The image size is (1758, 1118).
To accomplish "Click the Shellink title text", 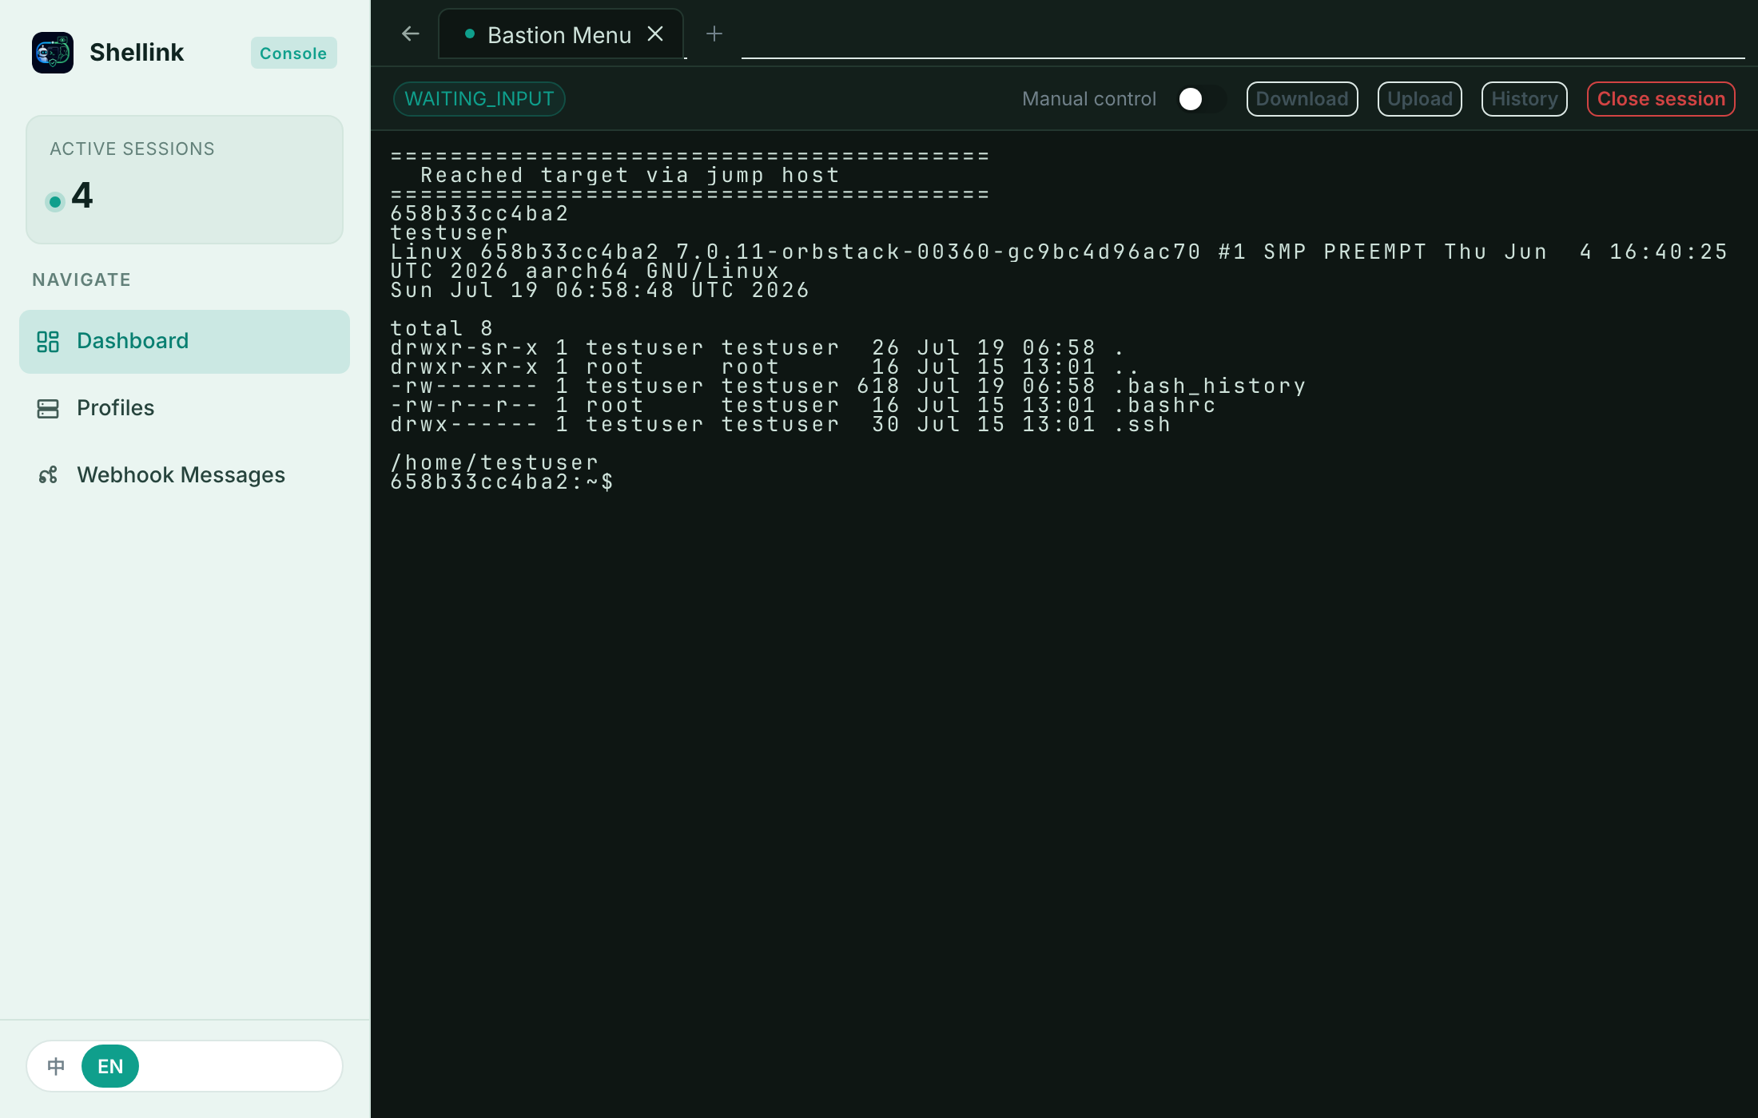I will click(137, 53).
